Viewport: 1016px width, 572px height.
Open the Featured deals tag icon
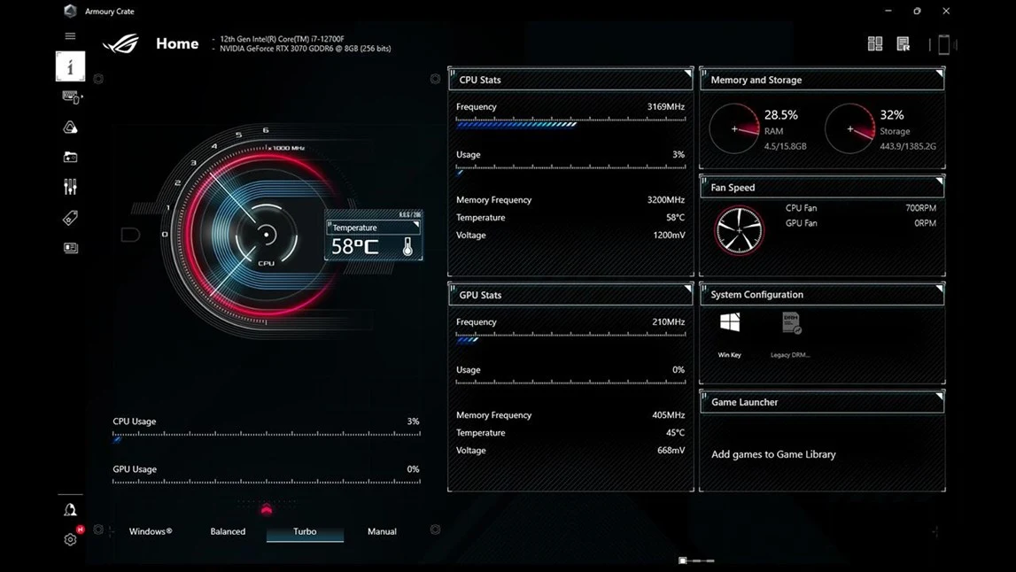pyautogui.click(x=70, y=218)
